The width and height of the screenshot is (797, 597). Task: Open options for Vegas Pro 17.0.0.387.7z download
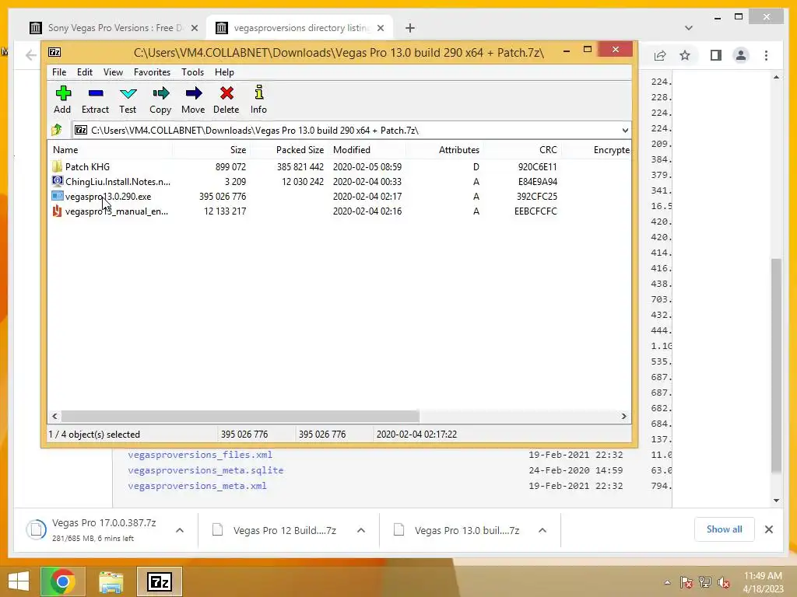point(180,530)
